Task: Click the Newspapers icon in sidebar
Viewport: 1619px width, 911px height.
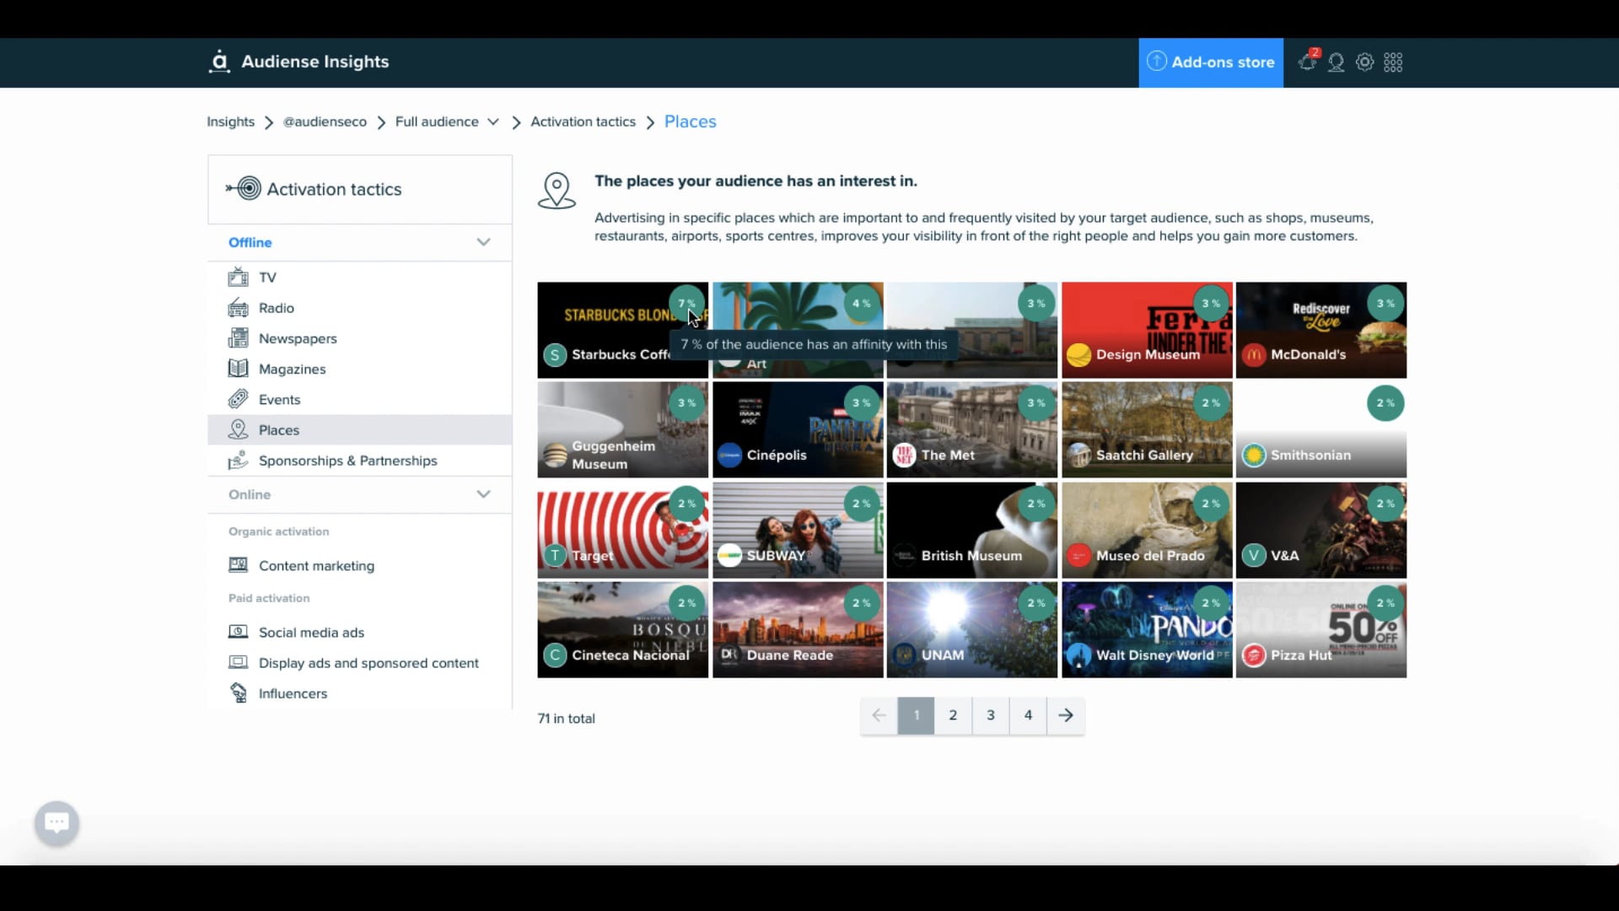Action: tap(239, 338)
